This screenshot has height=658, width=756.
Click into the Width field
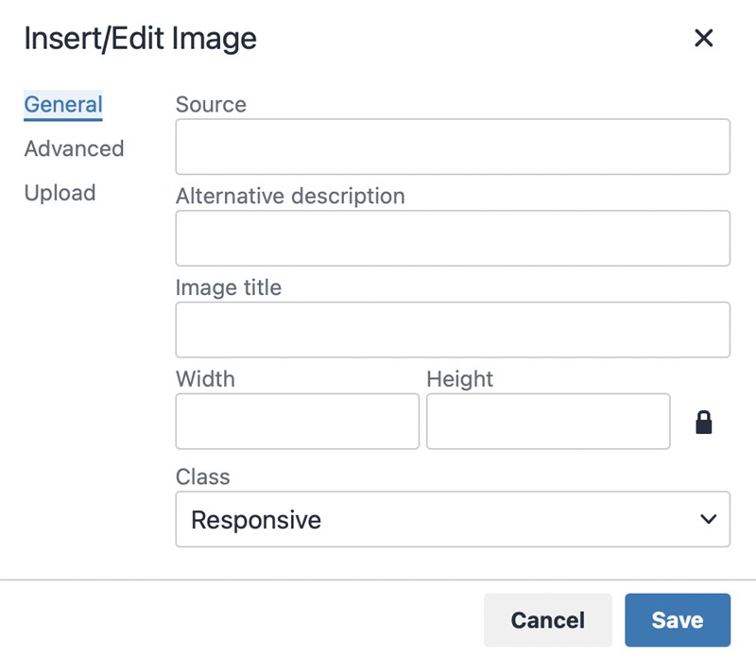[x=298, y=421]
